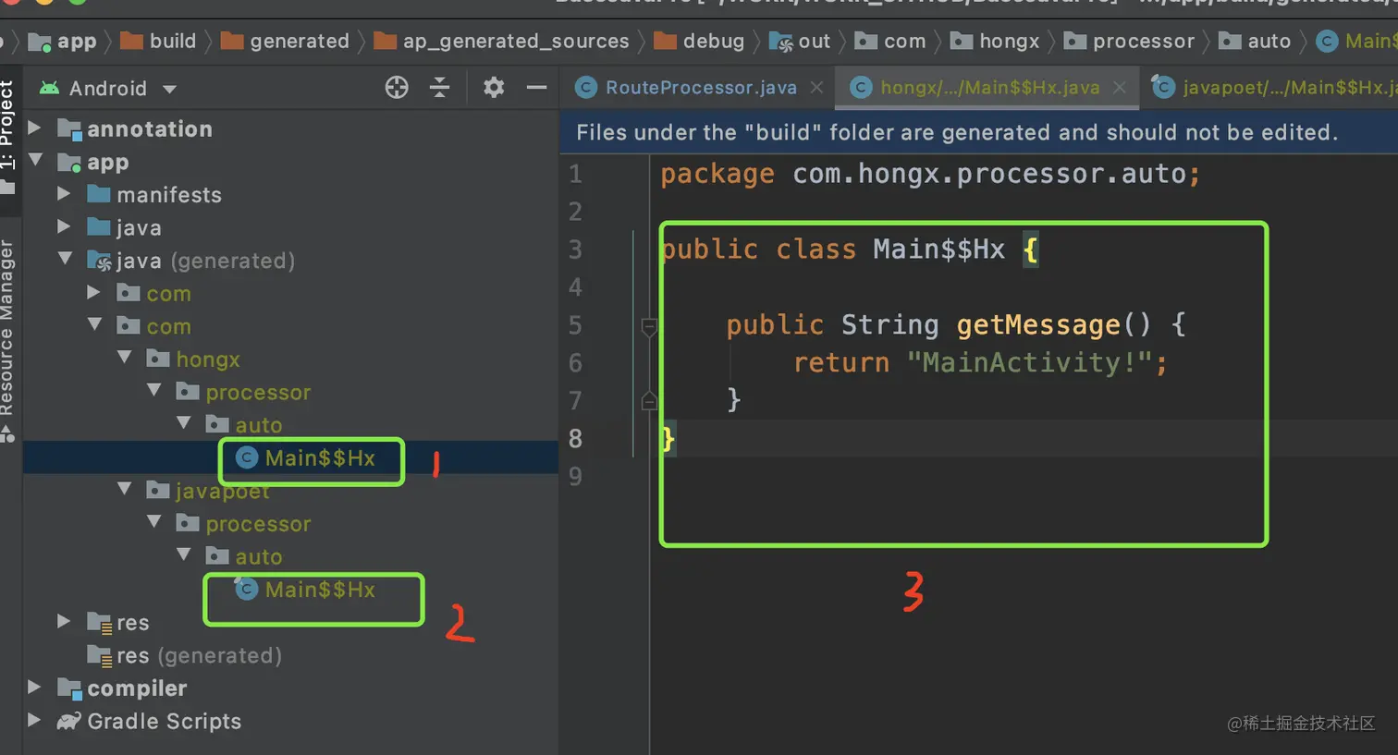Click the javapoet package folder icon
The height and width of the screenshot is (755, 1398).
[158, 490]
